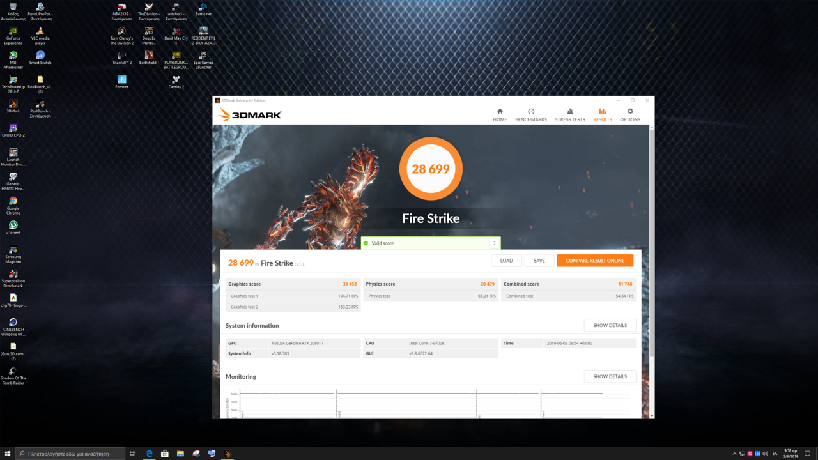This screenshot has width=818, height=460.
Task: Open the BENCHMARKS section
Action: pos(531,115)
